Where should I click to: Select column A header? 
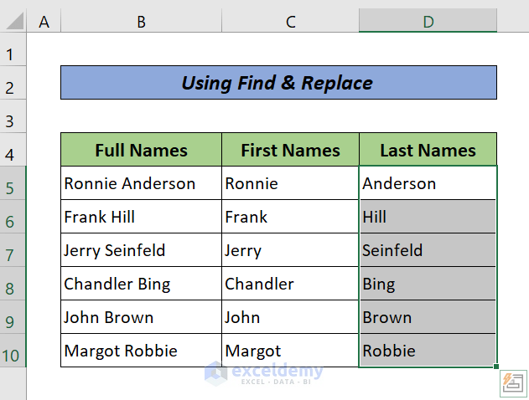pyautogui.click(x=44, y=23)
